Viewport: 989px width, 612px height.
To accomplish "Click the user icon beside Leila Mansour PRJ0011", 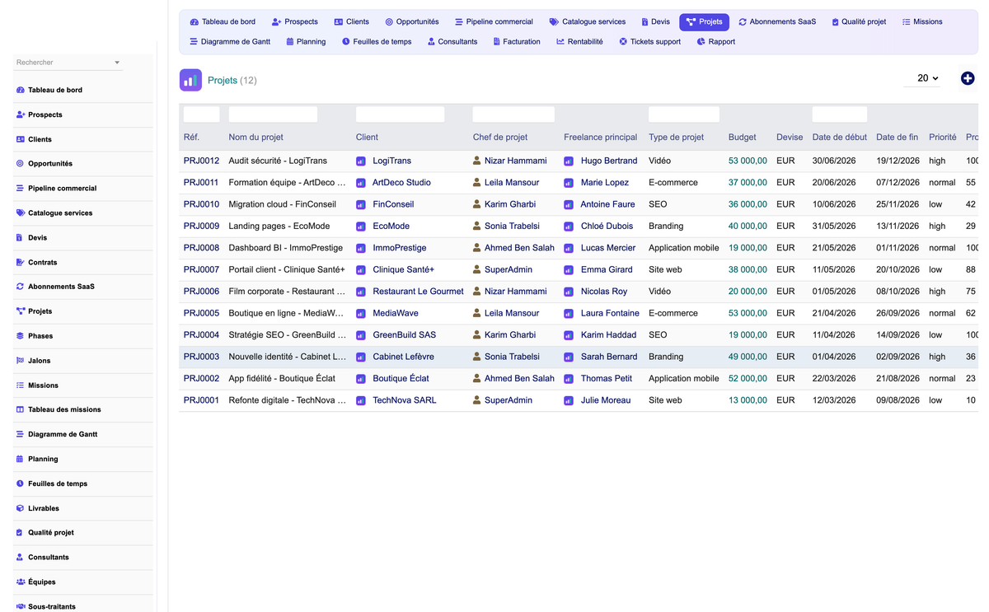I will [x=477, y=182].
